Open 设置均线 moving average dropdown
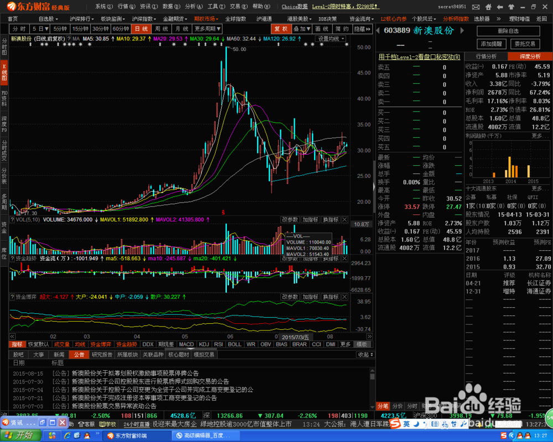 click(331, 39)
